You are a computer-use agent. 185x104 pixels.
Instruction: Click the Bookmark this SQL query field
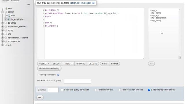[77, 81]
